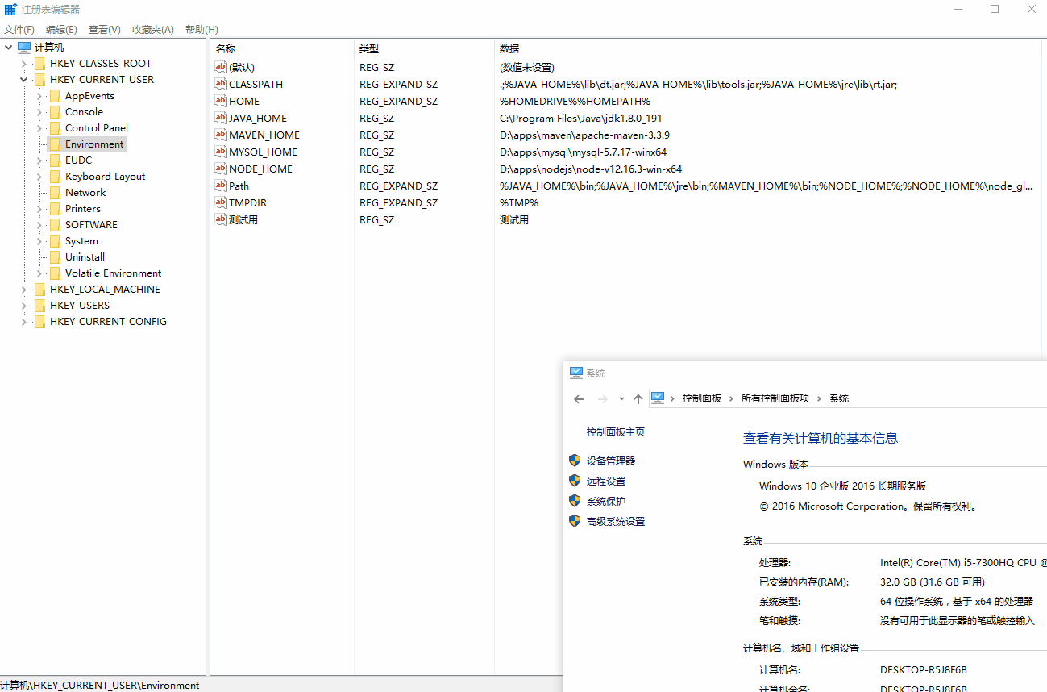Viewport: 1047px width, 692px height.
Task: Click the string value icon beside (默认)
Action: click(x=221, y=67)
